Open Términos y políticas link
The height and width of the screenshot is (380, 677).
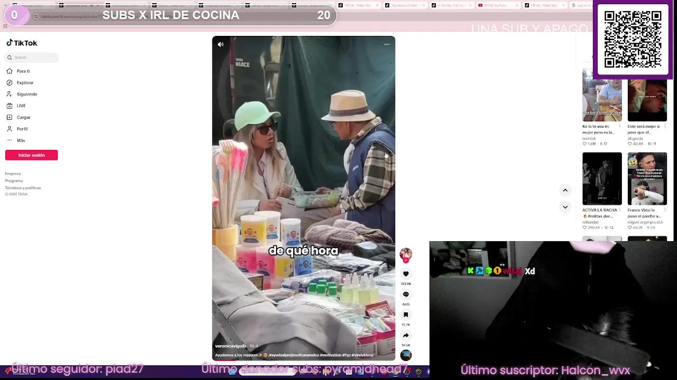tap(23, 188)
